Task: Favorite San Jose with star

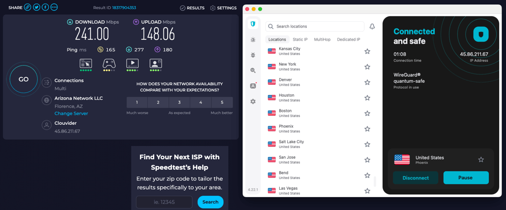Action: 367,160
